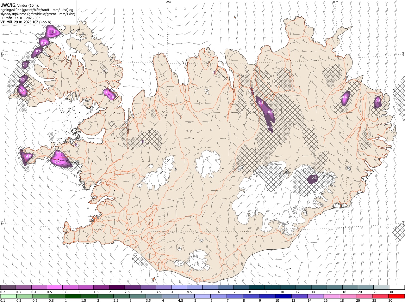405x303 pixels.
Task: Click the 1.6 snowfall value in the northwest
Action: pos(53,32)
